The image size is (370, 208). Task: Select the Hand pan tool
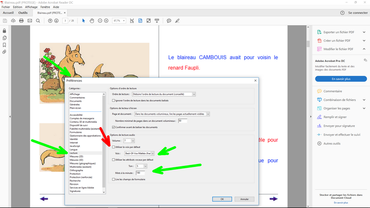92,21
